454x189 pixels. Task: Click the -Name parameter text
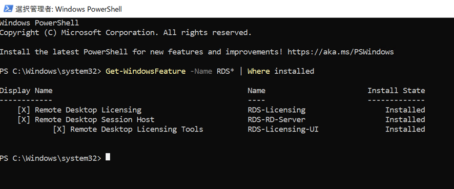pos(201,71)
